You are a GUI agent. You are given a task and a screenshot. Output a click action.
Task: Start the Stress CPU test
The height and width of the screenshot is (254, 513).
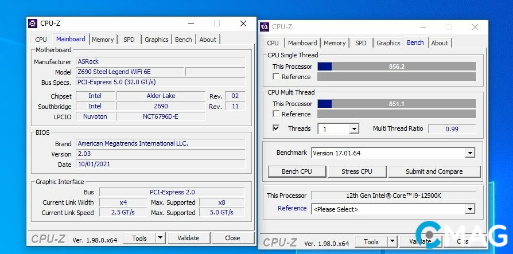[357, 171]
